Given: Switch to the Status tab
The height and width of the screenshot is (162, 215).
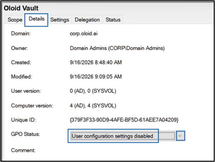Looking at the screenshot, I should 113,20.
